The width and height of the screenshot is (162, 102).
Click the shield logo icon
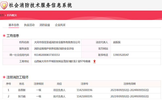(4, 5)
